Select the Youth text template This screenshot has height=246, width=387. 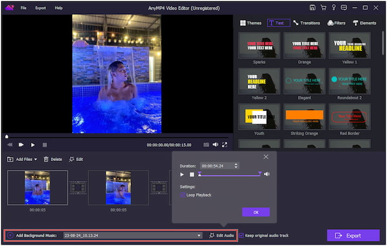(x=259, y=117)
